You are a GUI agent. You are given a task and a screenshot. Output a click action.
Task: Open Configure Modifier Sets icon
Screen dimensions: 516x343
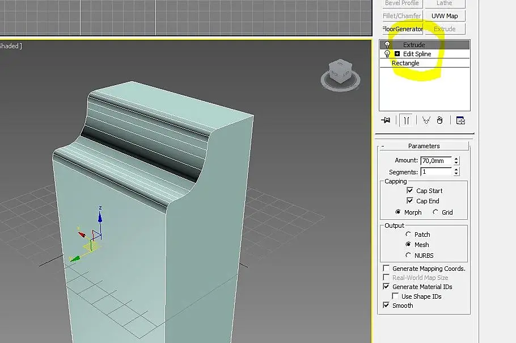[x=460, y=120]
